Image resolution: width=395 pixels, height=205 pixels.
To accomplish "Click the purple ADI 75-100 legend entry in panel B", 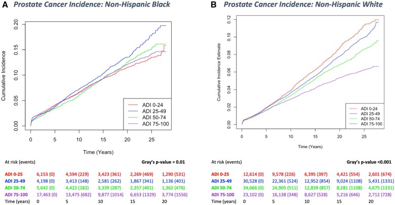I will click(x=362, y=124).
